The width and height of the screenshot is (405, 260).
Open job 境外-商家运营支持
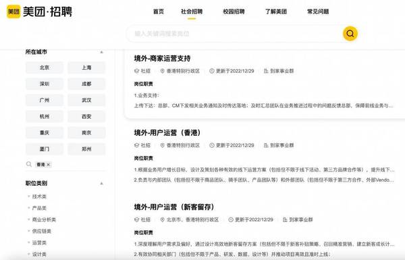(162, 58)
